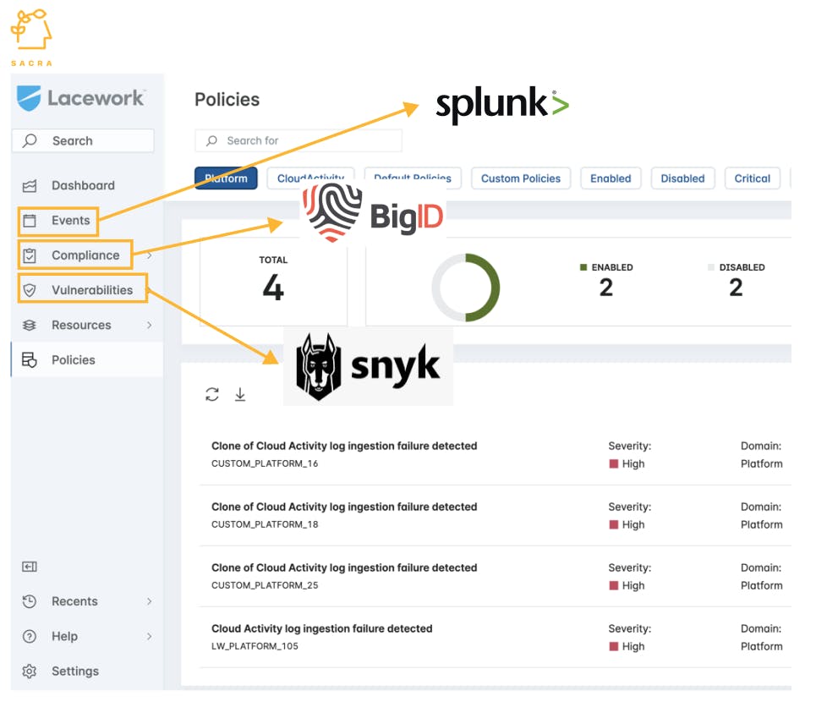Click the 'CUSTOM_PLATFORM_18' policy ID text
The width and height of the screenshot is (816, 707).
coord(265,525)
